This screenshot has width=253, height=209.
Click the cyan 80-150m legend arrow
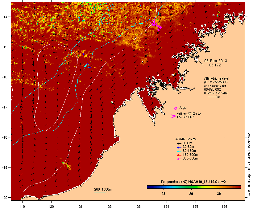[x=179, y=151]
